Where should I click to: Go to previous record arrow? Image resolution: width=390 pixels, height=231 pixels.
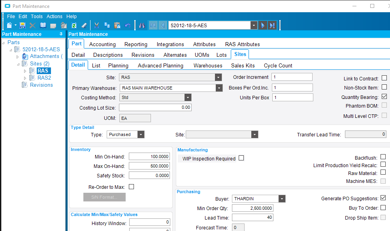(x=163, y=25)
